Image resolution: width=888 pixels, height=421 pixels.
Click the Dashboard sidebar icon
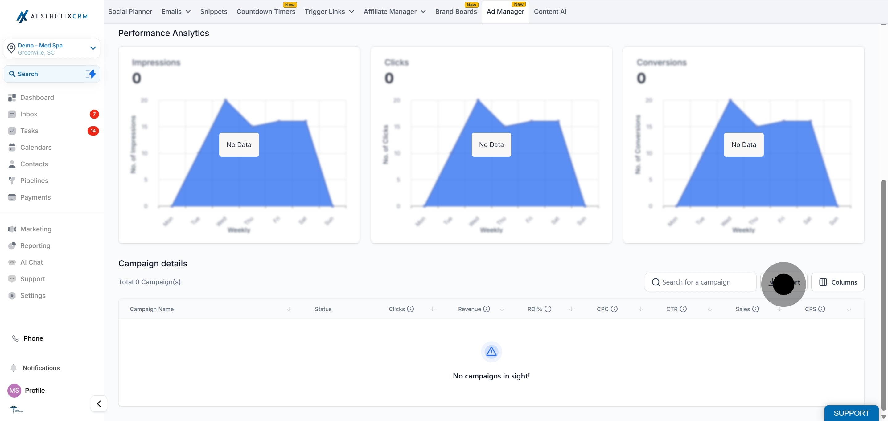12,97
